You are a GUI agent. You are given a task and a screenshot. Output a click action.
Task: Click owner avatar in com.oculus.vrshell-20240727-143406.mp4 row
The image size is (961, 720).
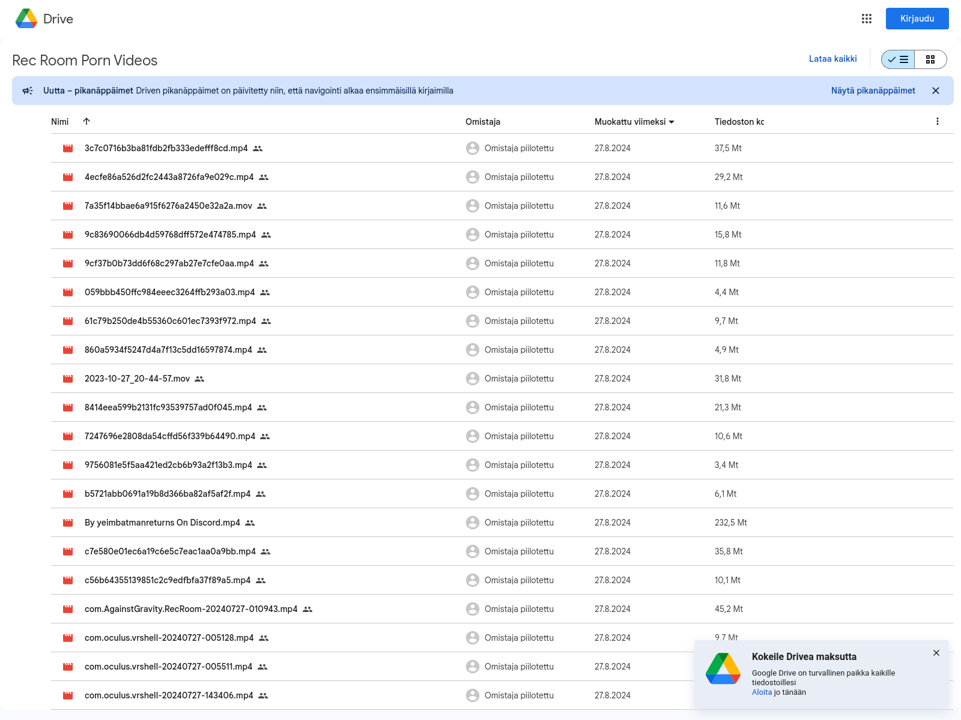(x=473, y=695)
